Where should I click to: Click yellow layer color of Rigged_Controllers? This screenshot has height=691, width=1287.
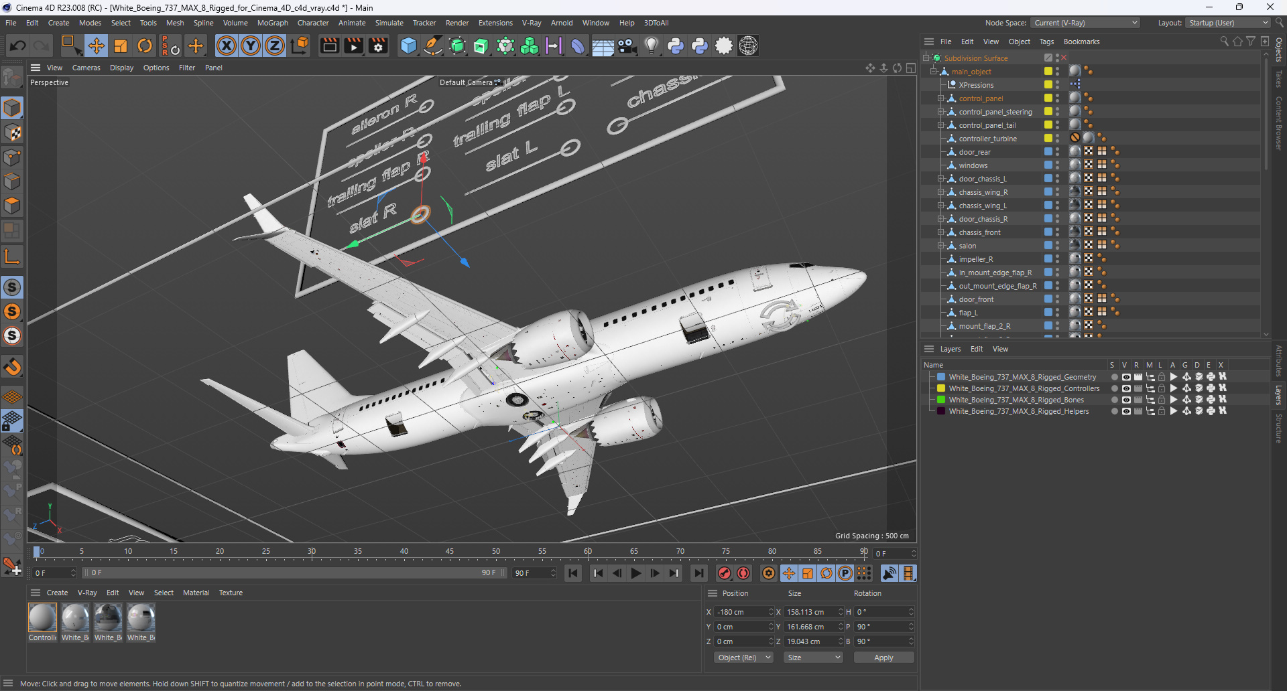coord(941,388)
